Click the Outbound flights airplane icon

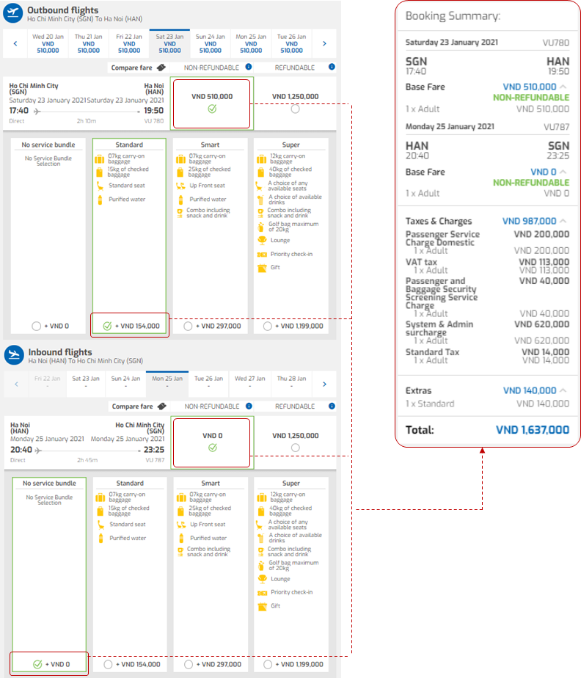(x=14, y=15)
